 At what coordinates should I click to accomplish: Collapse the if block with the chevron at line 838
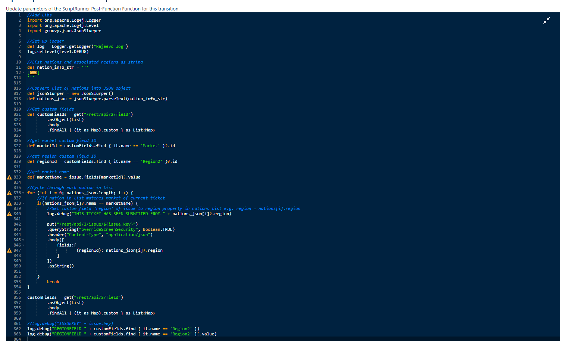pos(23,203)
